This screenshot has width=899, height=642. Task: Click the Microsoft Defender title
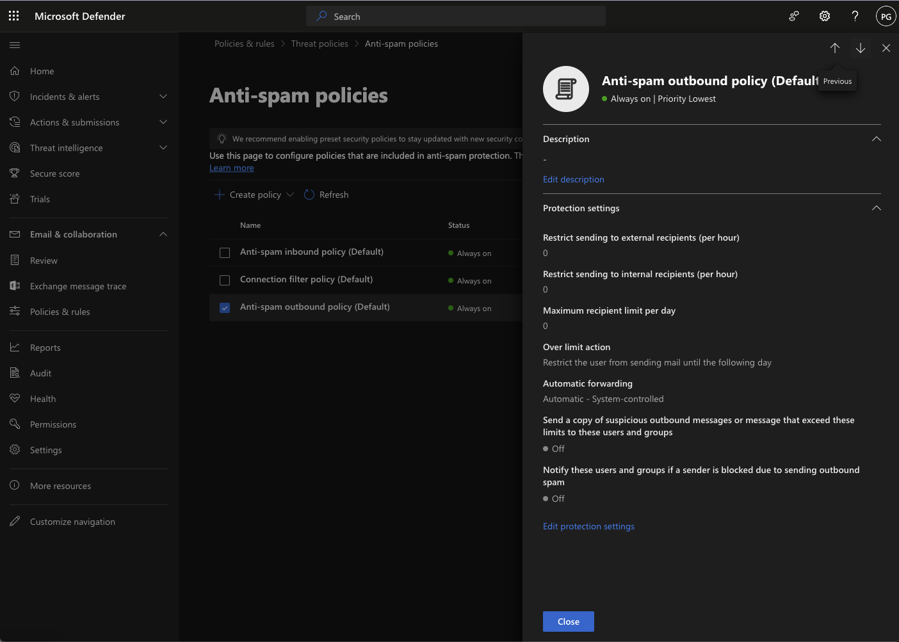click(x=80, y=16)
